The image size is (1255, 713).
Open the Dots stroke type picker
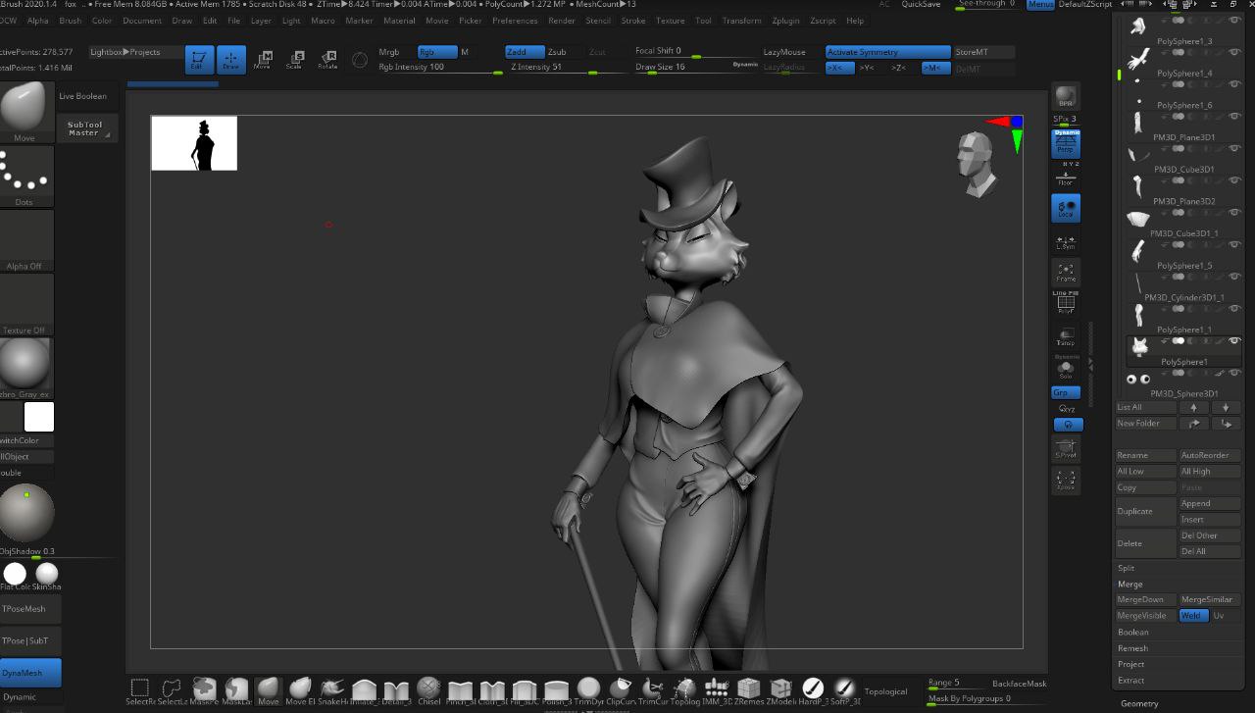(26, 176)
